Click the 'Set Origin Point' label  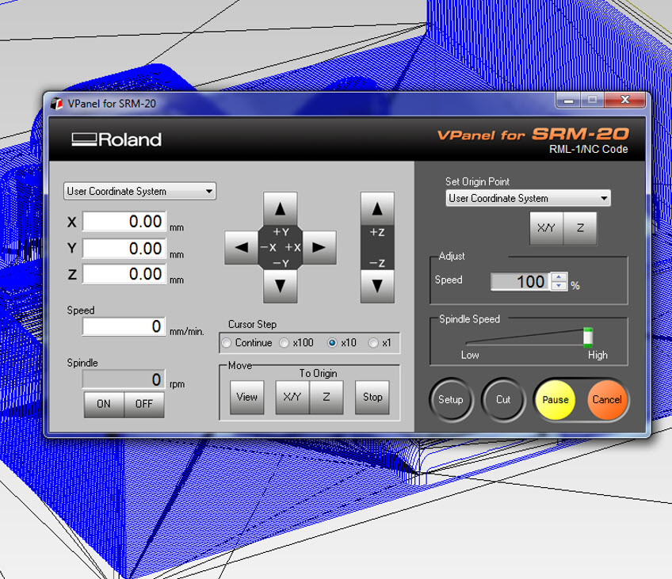[x=477, y=181]
